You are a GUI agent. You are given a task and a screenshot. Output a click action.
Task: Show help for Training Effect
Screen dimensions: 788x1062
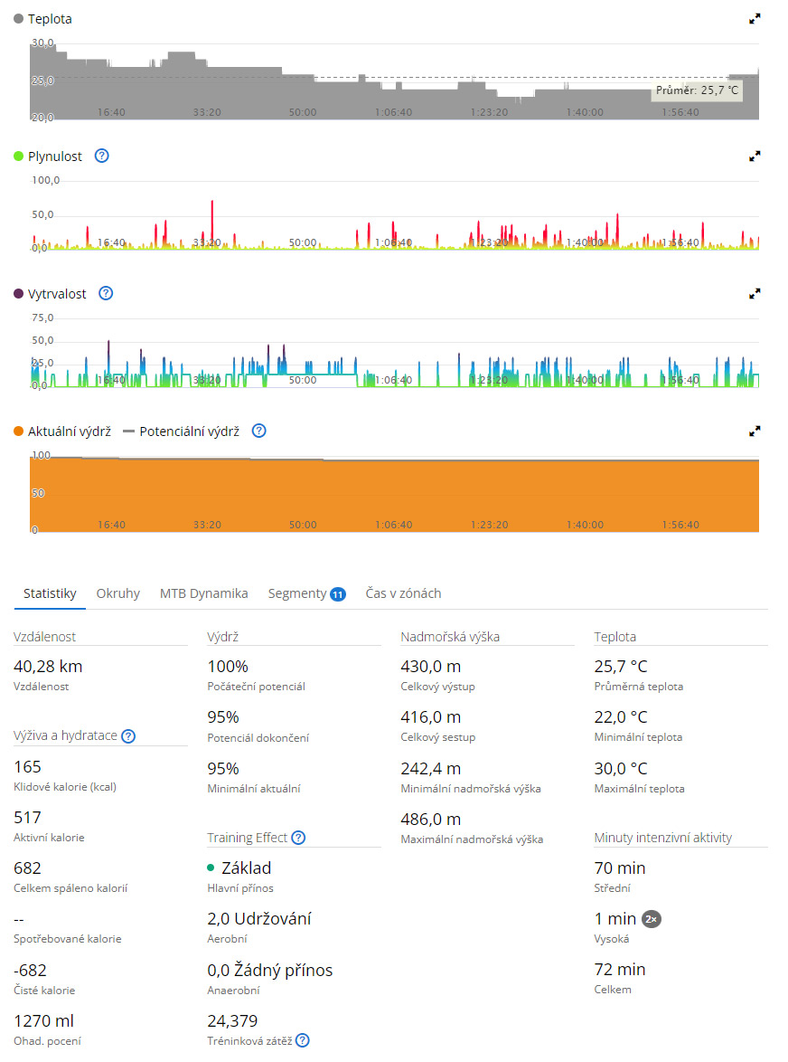click(x=298, y=838)
